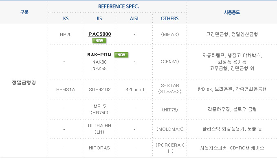Select the AISI column header
Viewport: 277px width, 162px height.
pos(134,19)
